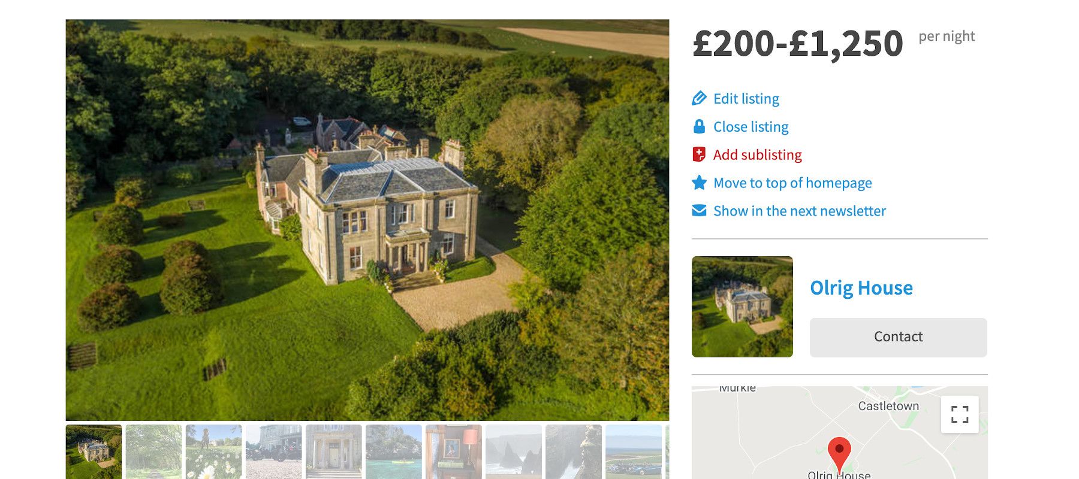Viewport: 1079px width, 479px height.
Task: Click the star icon for homepage promotion
Action: pos(699,183)
